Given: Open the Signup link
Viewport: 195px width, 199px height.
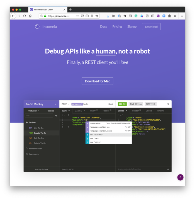Looking at the screenshot, I should [x=132, y=26].
